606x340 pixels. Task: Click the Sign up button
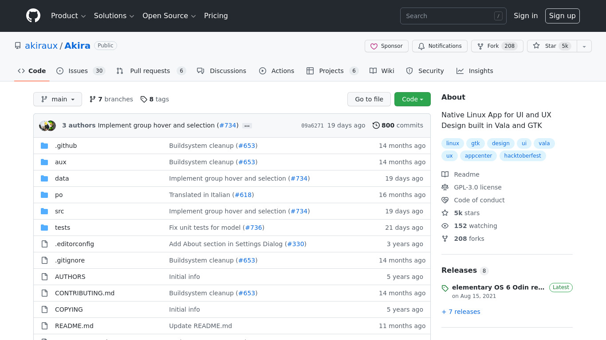[563, 16]
